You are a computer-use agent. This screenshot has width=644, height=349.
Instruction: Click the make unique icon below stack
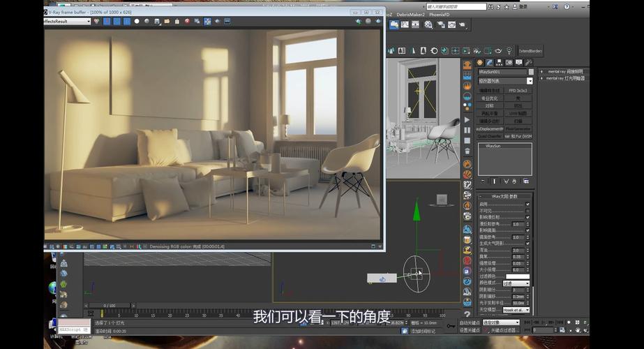tap(506, 181)
